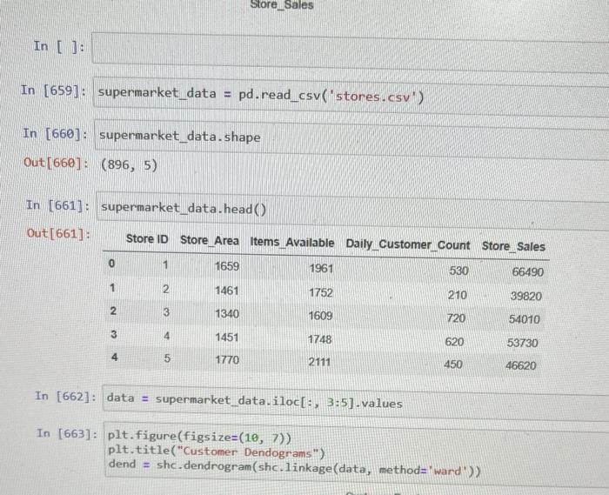The height and width of the screenshot is (495, 609).
Task: Click the Store_Sales title at top
Action: pyautogui.click(x=282, y=4)
